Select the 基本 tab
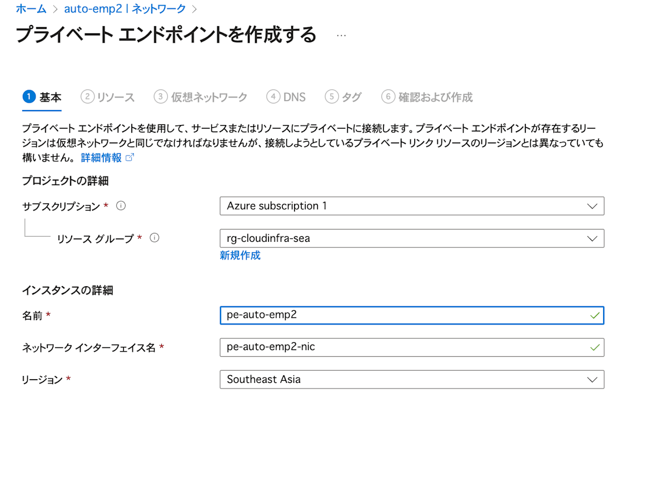The height and width of the screenshot is (483, 667). click(x=50, y=96)
